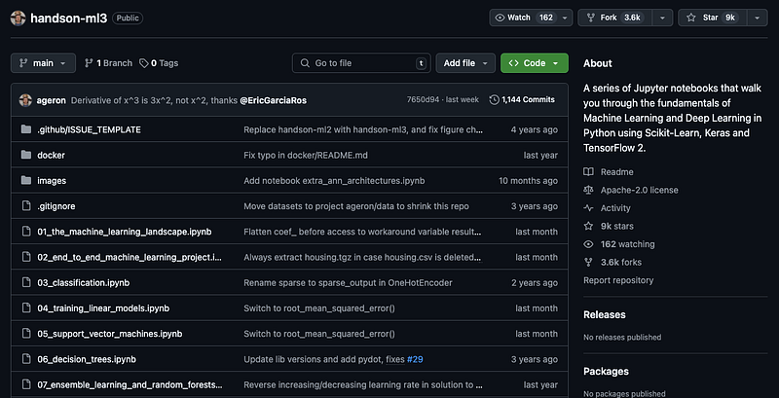This screenshot has height=398, width=779.
Task: Open 01_the_machine_learning_landscape.ipynb
Action: click(125, 232)
